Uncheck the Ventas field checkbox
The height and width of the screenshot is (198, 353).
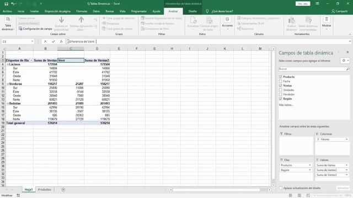click(281, 86)
